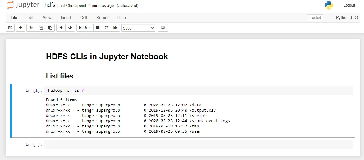
Task: Open the cell type Code dropdown
Action: [138, 28]
